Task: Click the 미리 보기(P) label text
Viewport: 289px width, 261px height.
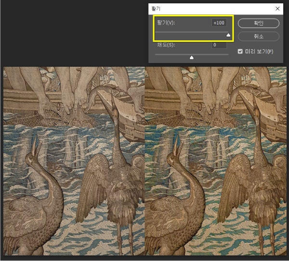Action: (x=259, y=51)
